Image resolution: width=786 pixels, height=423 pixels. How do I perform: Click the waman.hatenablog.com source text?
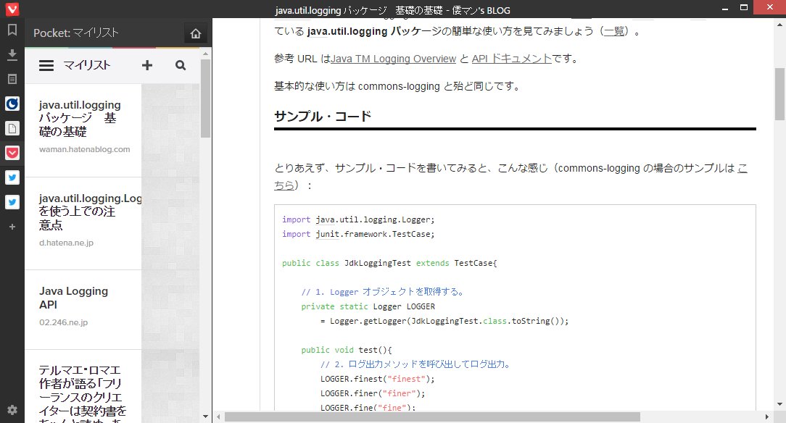[x=85, y=149]
